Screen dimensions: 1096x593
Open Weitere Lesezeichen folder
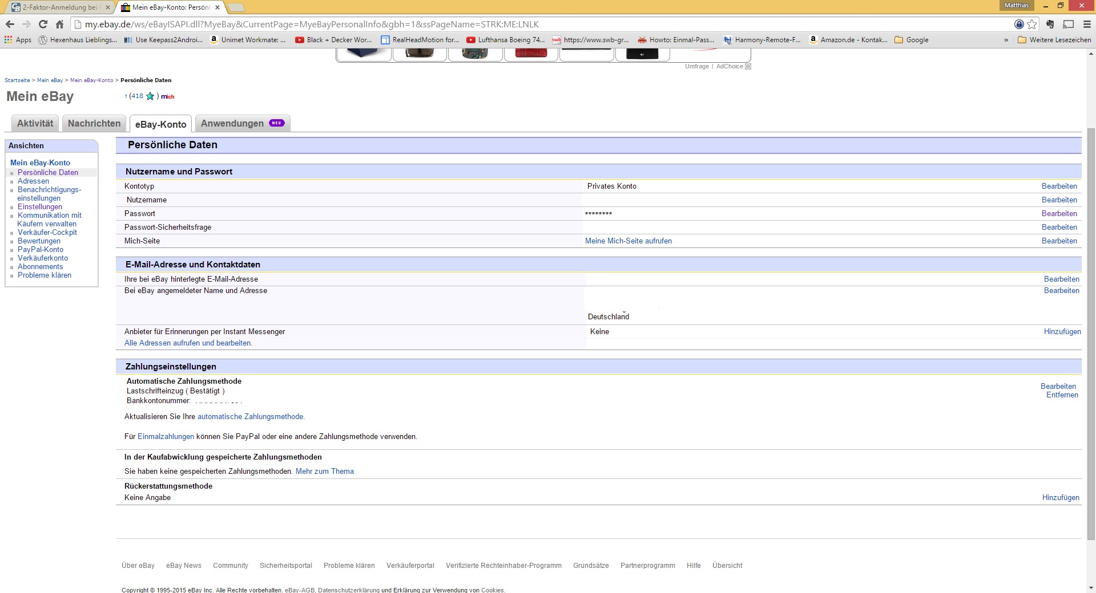pos(1054,40)
